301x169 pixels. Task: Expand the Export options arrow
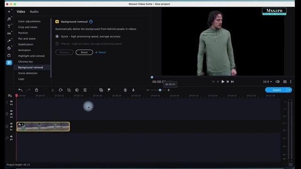tap(289, 90)
